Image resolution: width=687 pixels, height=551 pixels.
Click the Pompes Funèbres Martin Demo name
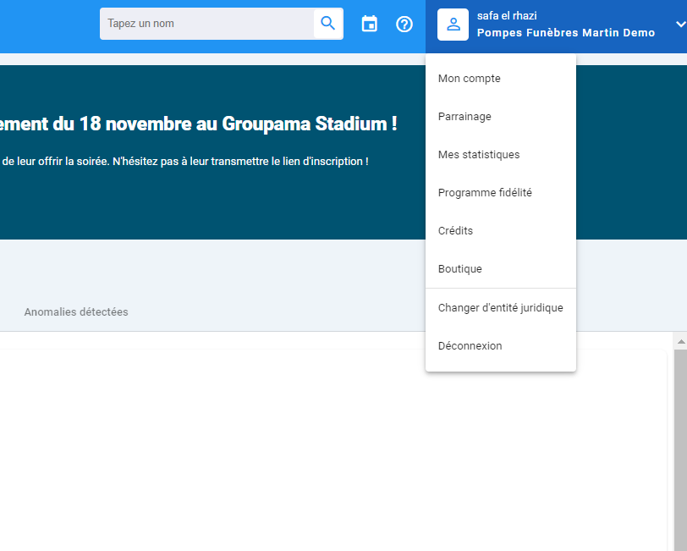coord(566,33)
